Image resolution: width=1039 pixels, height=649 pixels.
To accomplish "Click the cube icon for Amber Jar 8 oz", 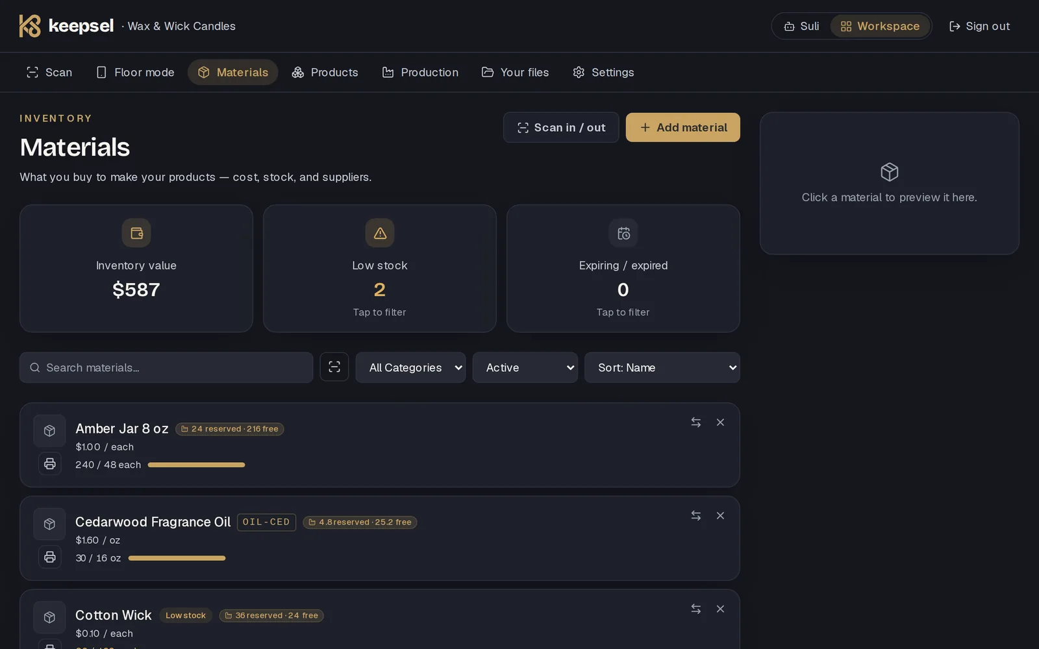I will pos(49,431).
